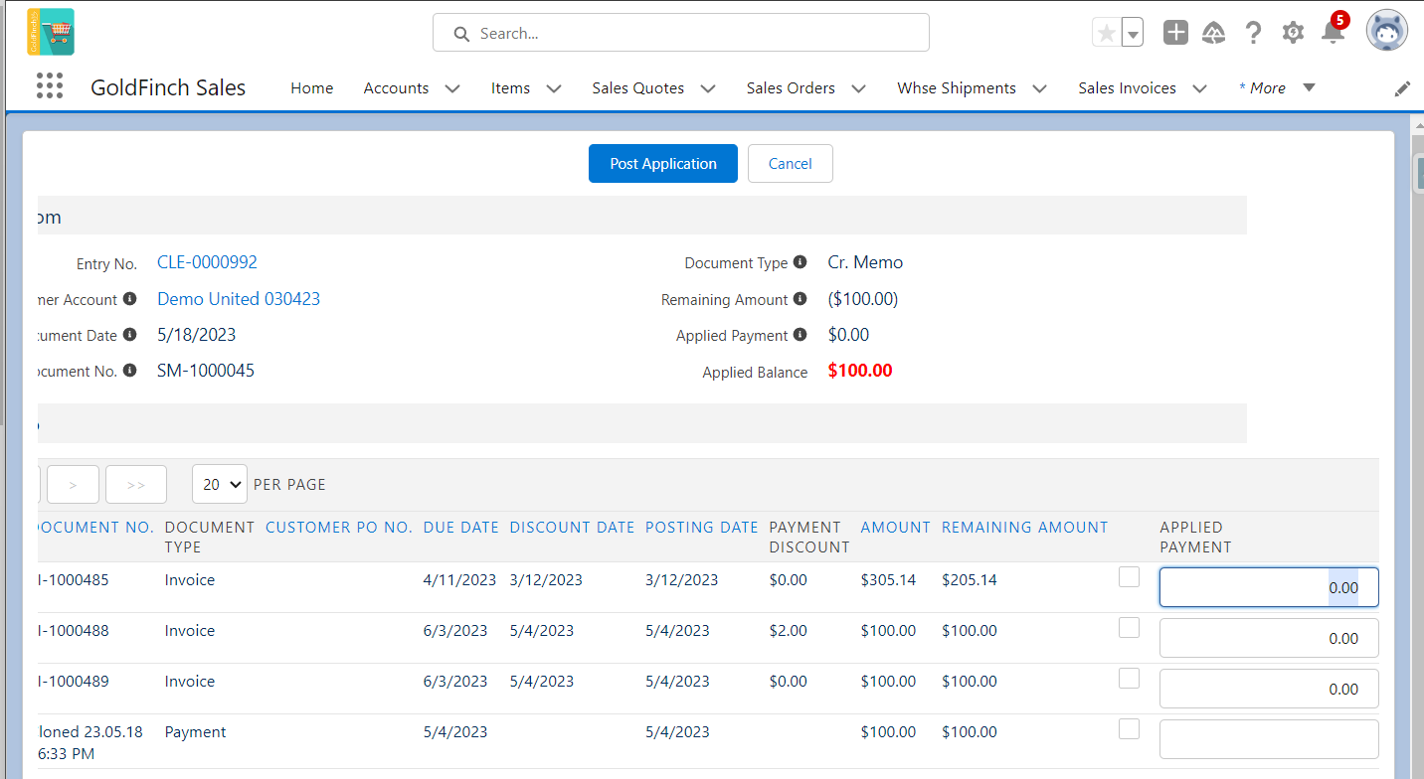Open the per page count dropdown

tap(220, 484)
